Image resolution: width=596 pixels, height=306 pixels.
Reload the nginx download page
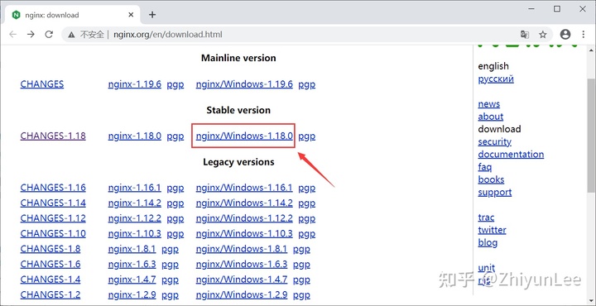(x=49, y=35)
